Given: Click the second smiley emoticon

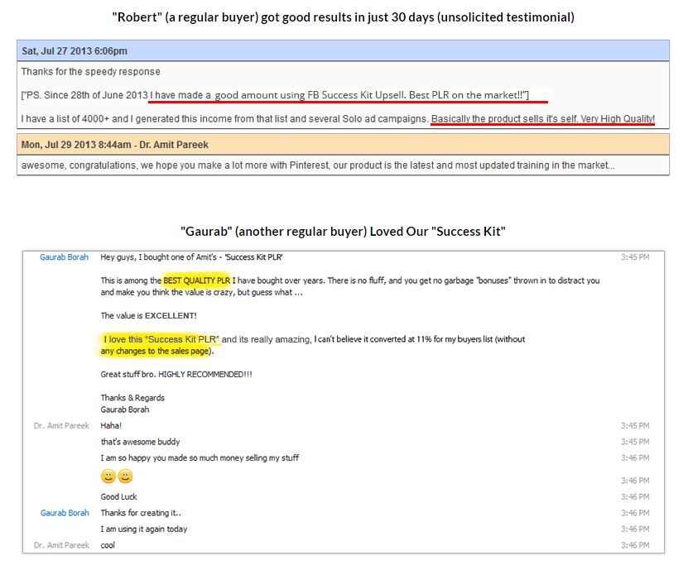Looking at the screenshot, I should [x=126, y=477].
